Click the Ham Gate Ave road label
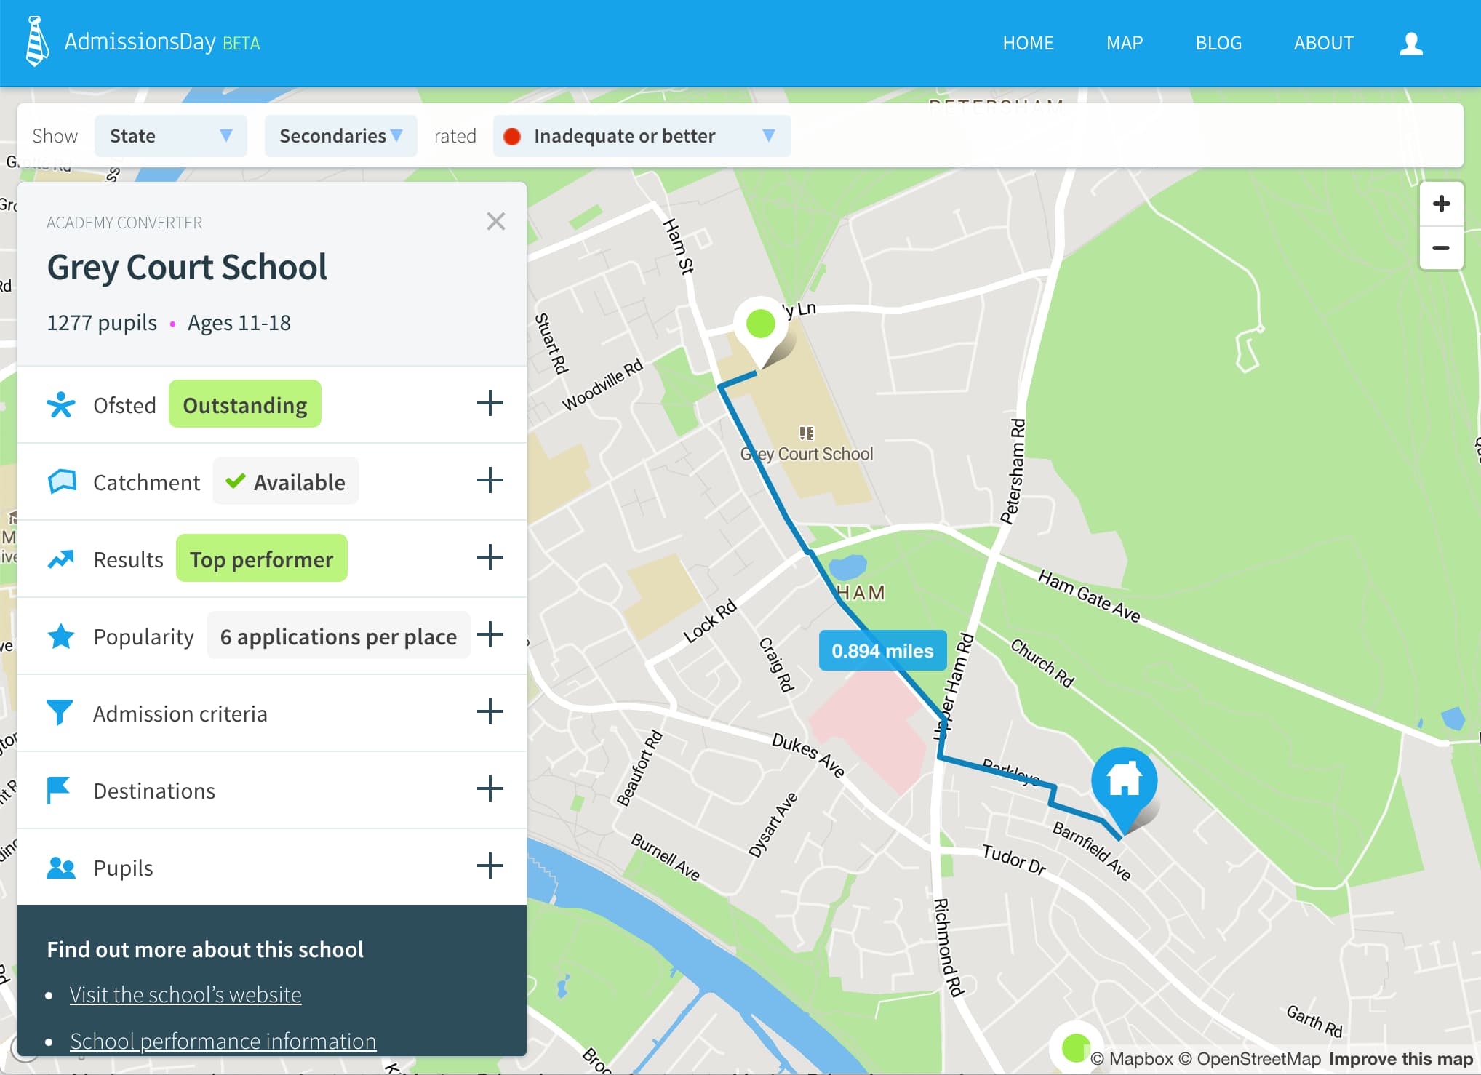The image size is (1481, 1075). [x=1088, y=596]
